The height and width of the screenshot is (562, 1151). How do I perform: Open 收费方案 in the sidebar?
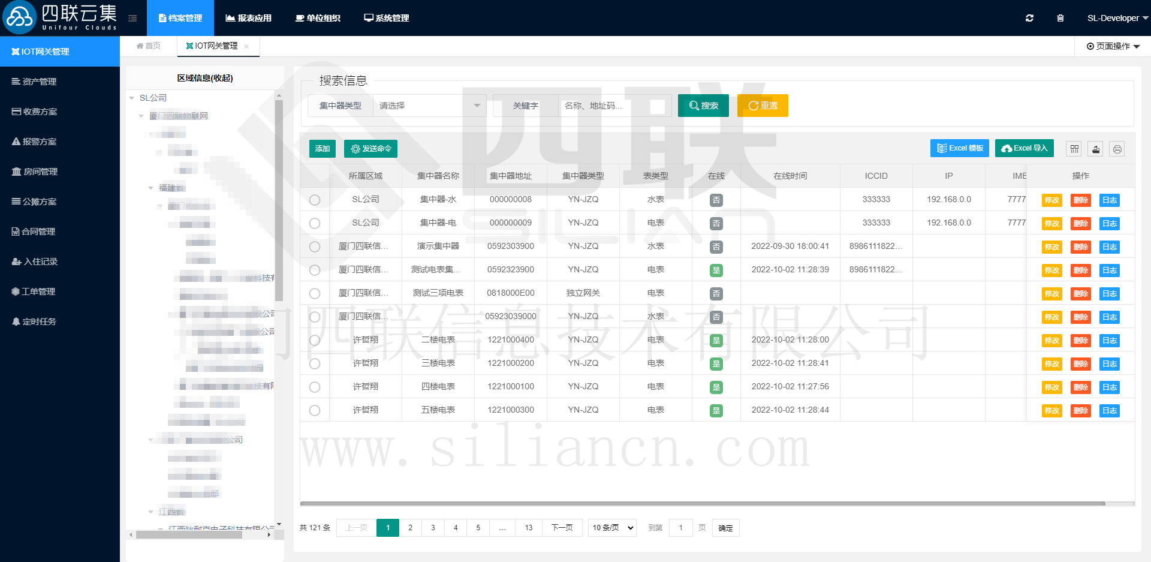click(60, 112)
